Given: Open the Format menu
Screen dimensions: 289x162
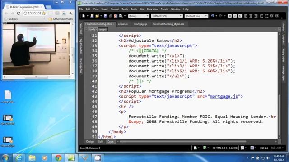Looking at the screenshot, I should click(114, 9).
